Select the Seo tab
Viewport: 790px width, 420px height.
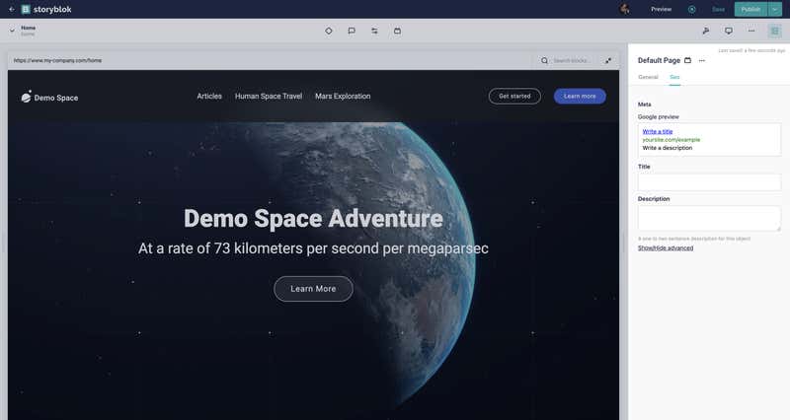[674, 76]
